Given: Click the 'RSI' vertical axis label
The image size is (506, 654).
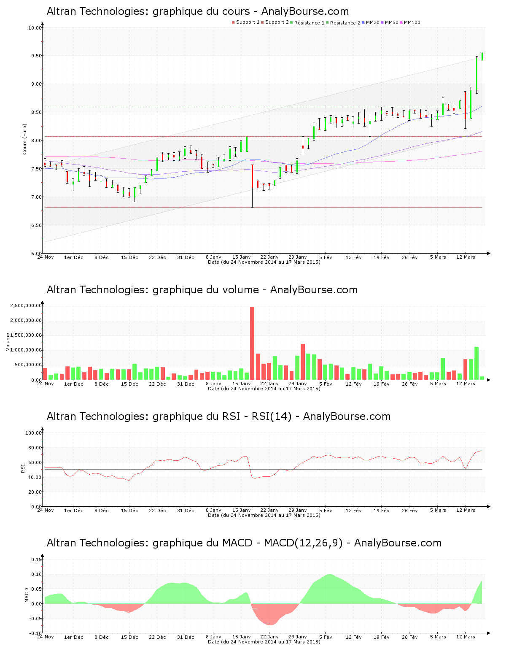Looking at the screenshot, I should coord(22,468).
